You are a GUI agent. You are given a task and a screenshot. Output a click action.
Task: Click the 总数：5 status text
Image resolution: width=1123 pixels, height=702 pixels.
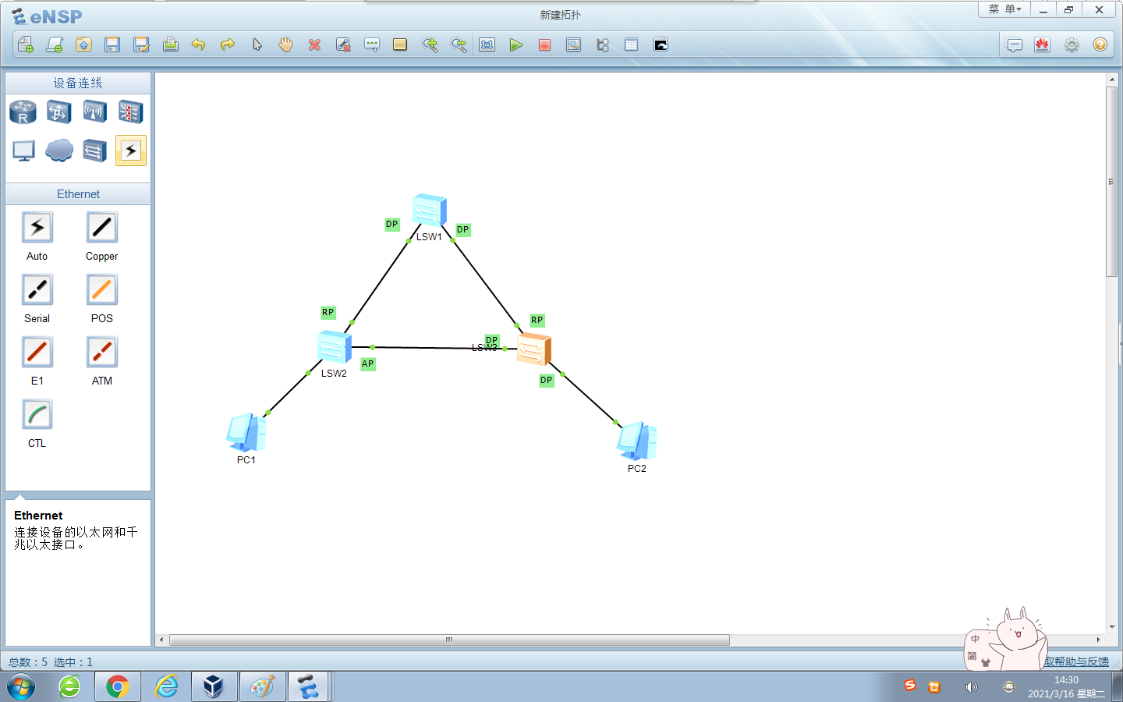point(28,662)
